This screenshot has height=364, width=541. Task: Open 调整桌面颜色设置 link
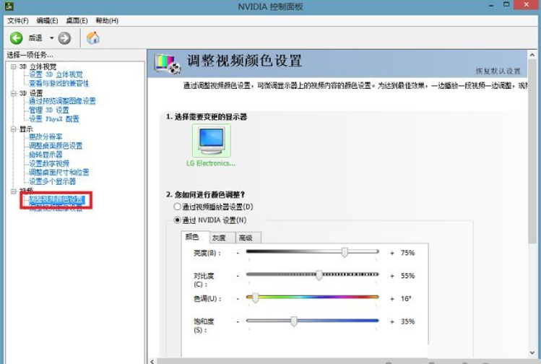[x=56, y=146]
